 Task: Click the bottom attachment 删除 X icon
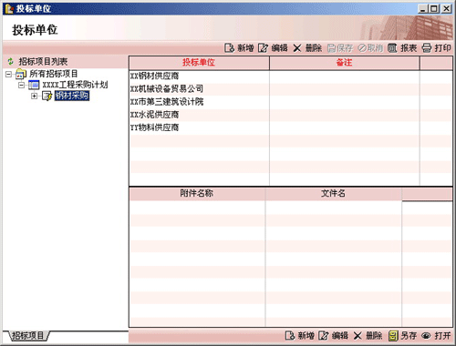[x=358, y=336]
